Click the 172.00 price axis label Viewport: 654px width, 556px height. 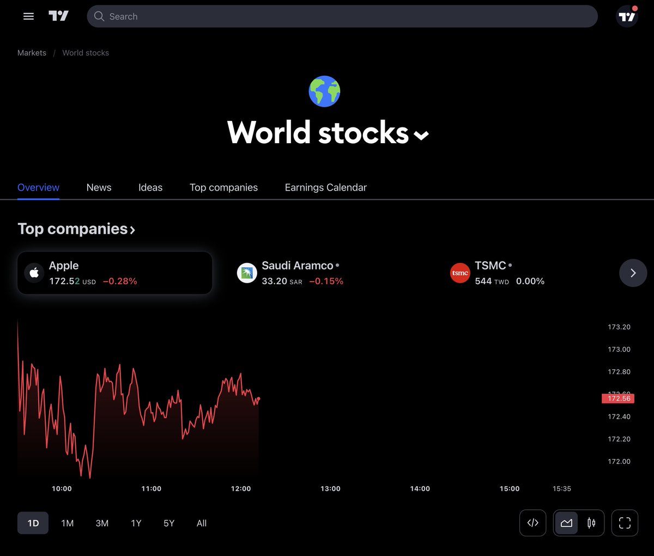point(619,461)
